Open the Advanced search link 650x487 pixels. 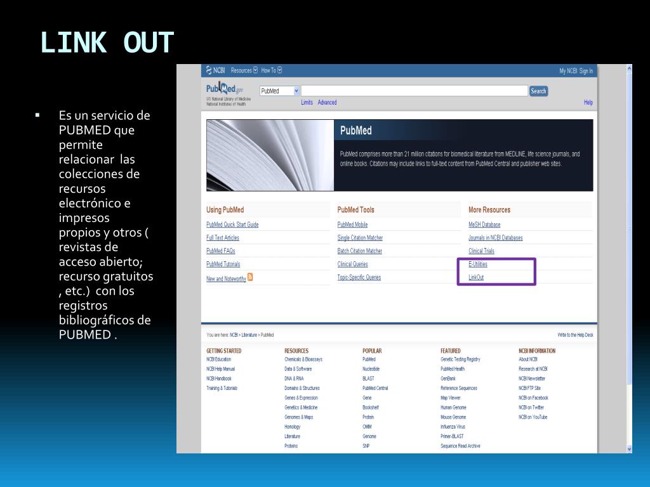327,102
